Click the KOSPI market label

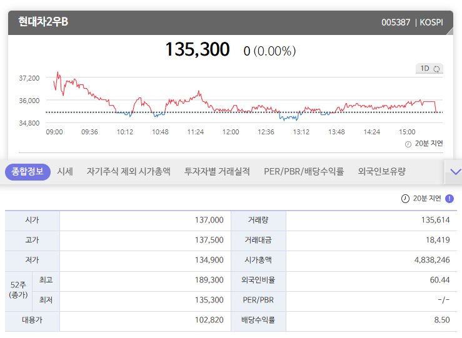click(x=431, y=22)
